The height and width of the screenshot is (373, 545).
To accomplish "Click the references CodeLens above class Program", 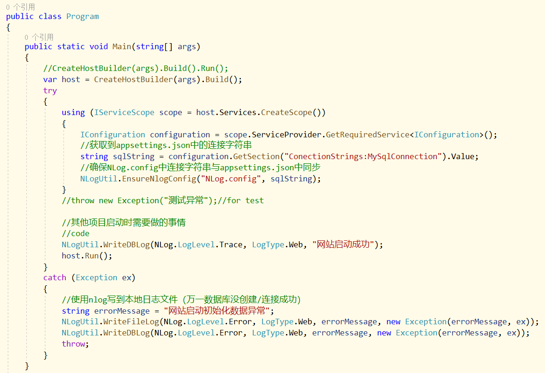I will (20, 6).
